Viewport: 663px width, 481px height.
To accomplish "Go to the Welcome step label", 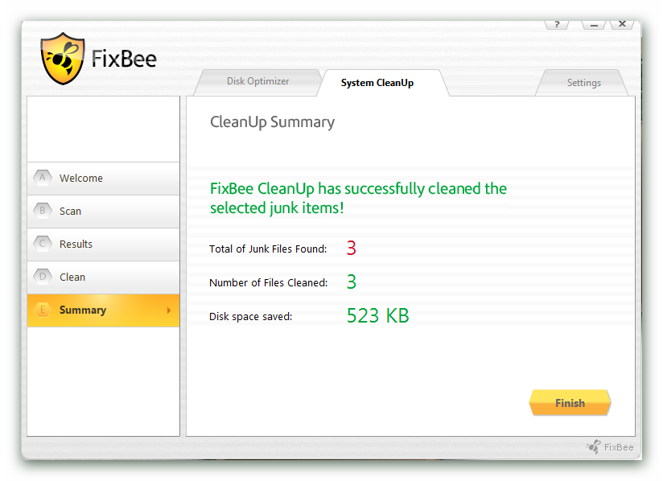I will click(x=81, y=179).
